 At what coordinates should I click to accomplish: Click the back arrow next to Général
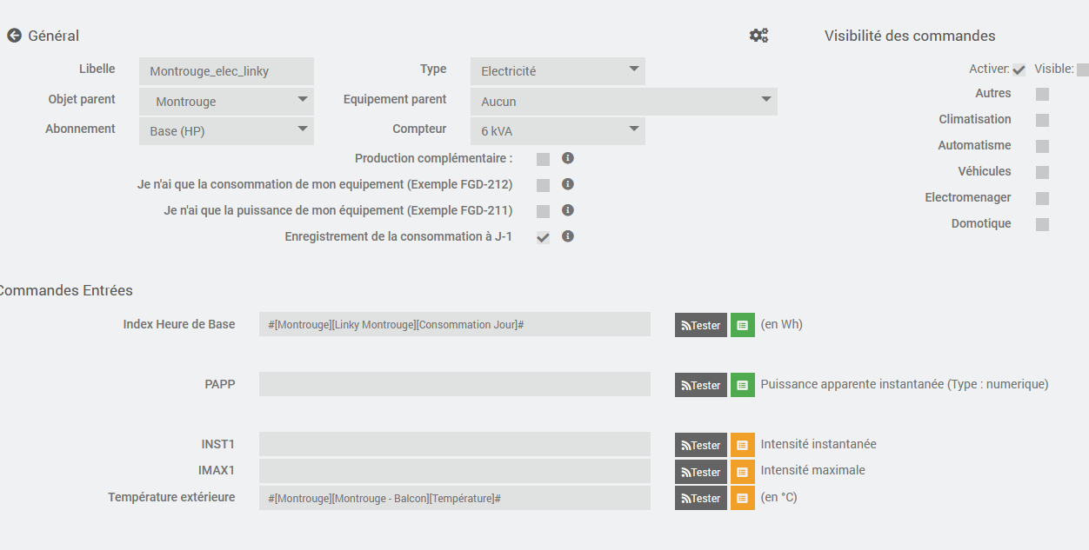click(x=14, y=36)
